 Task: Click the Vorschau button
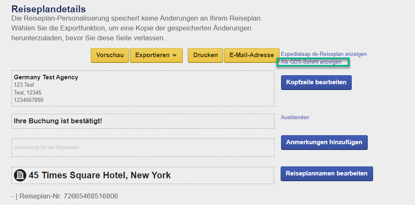pos(110,55)
